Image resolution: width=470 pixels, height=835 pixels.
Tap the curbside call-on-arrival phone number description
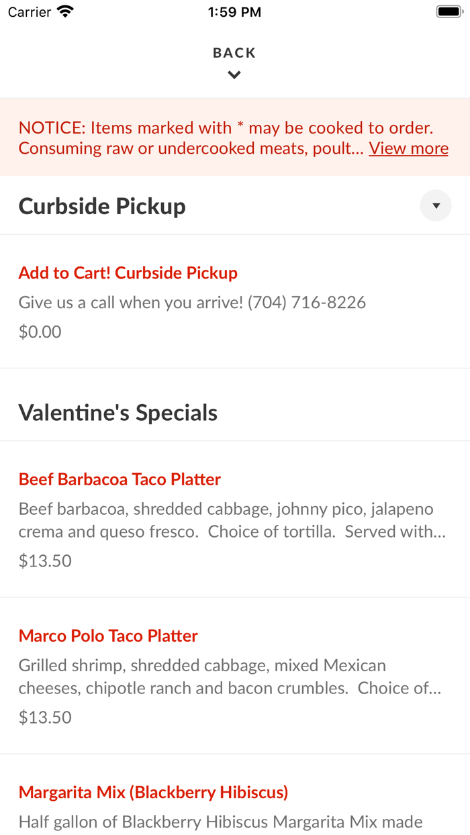pos(192,303)
